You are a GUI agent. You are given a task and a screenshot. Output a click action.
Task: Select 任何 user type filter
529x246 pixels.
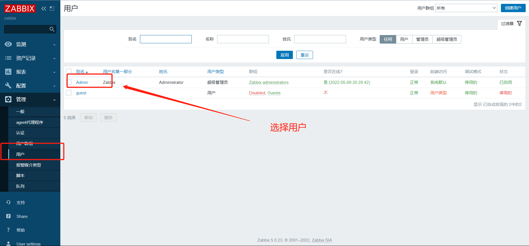pos(388,39)
